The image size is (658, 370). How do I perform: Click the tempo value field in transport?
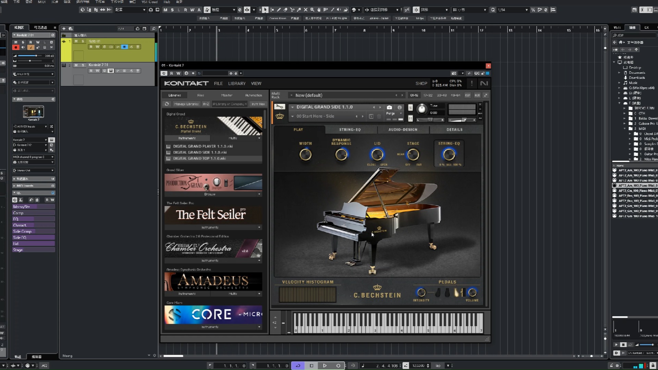[419, 366]
